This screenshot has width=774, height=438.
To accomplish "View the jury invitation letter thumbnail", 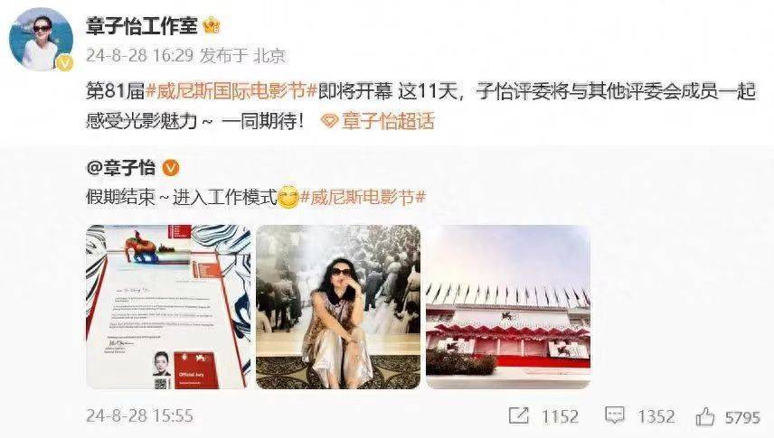I will click(168, 307).
